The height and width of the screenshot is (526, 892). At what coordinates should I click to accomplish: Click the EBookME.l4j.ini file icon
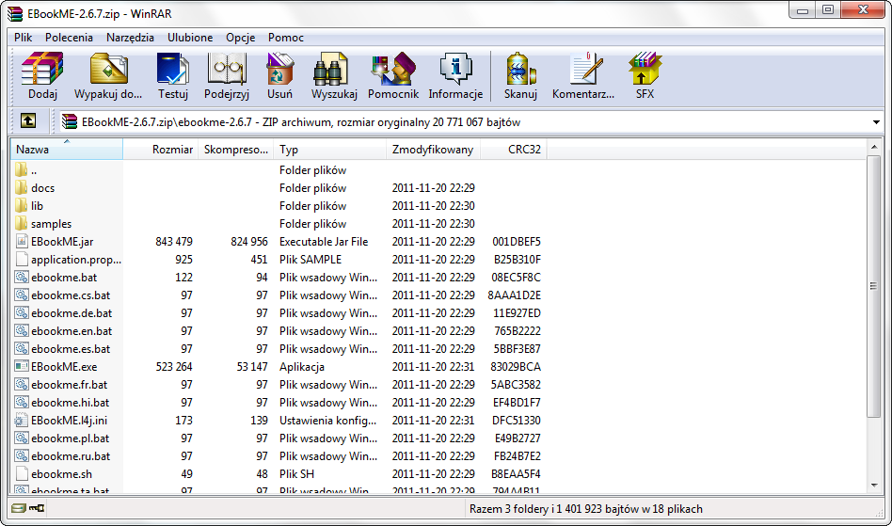[22, 421]
